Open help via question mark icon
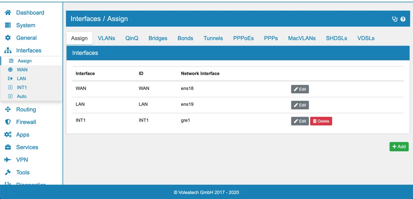The width and height of the screenshot is (413, 199). point(403,19)
